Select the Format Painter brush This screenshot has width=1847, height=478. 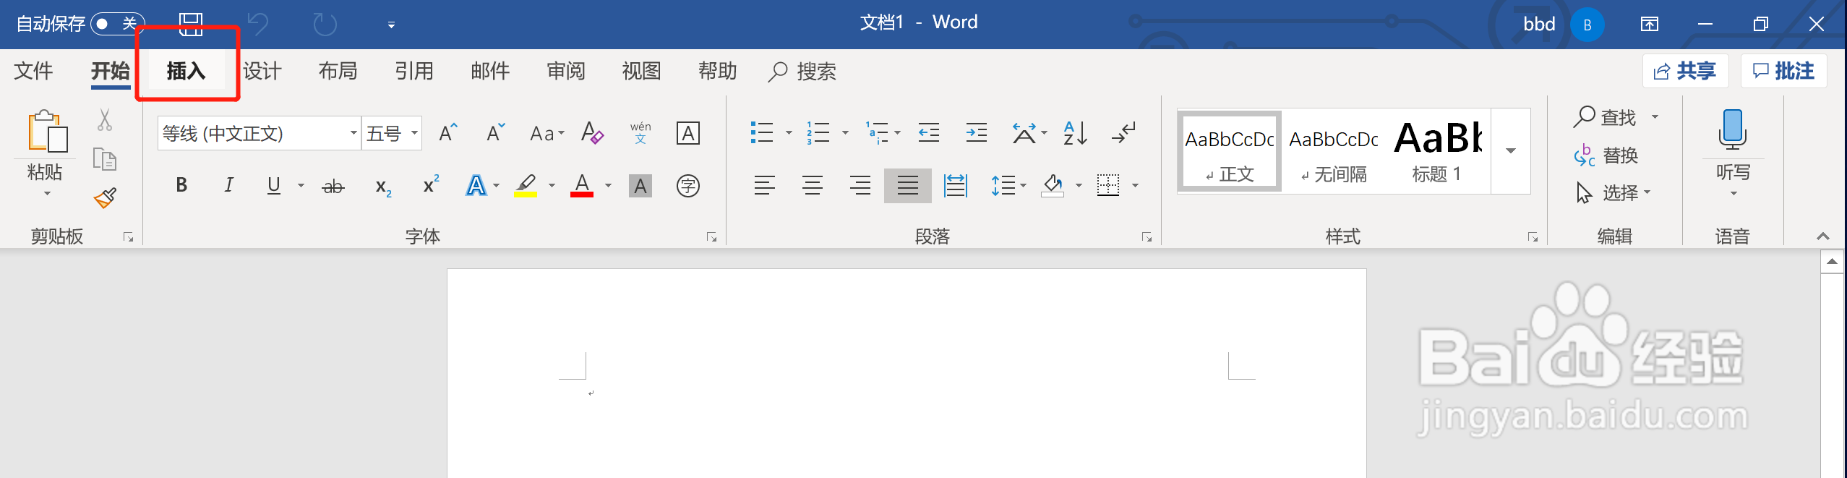(105, 197)
